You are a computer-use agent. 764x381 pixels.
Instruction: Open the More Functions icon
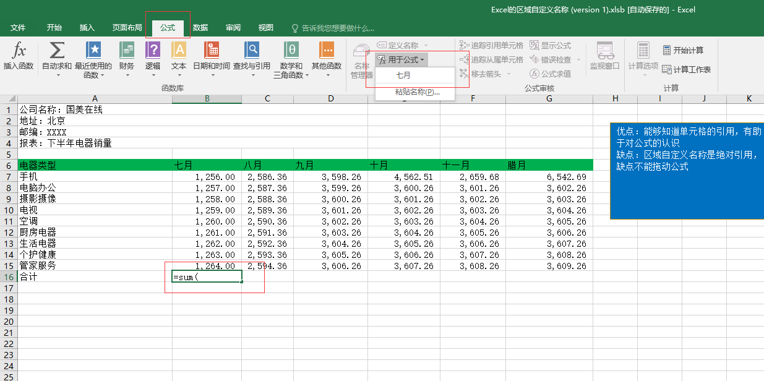click(x=327, y=51)
